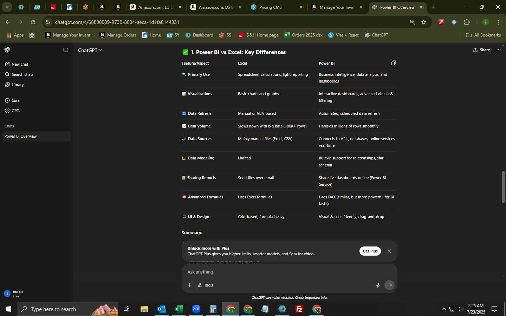Viewport: 506px width, 316px height.
Task: Open the All Bookmarks folder
Action: coord(483,35)
